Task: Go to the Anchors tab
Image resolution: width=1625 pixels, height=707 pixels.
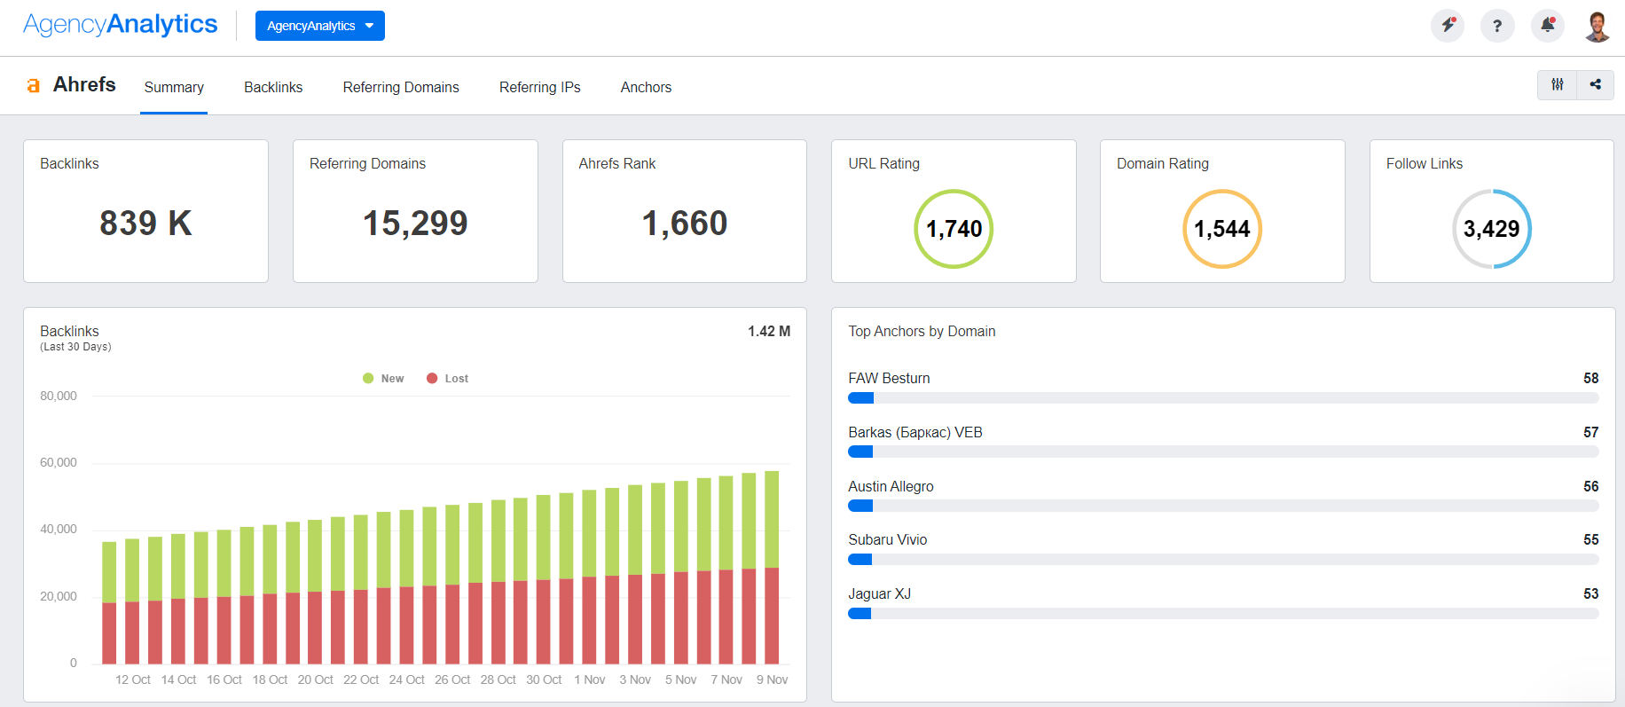Action: click(646, 87)
